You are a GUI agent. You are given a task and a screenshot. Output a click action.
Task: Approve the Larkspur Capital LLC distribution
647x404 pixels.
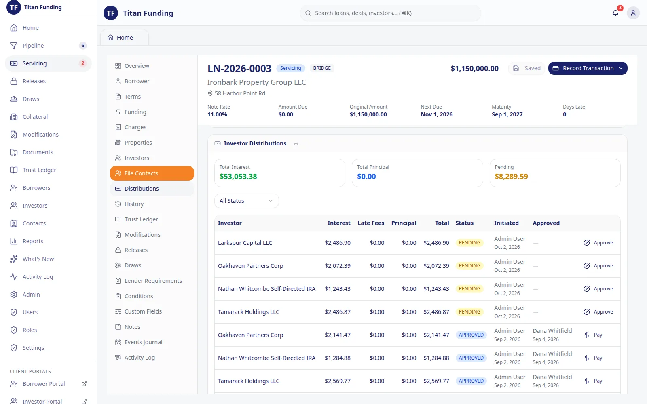pyautogui.click(x=598, y=243)
